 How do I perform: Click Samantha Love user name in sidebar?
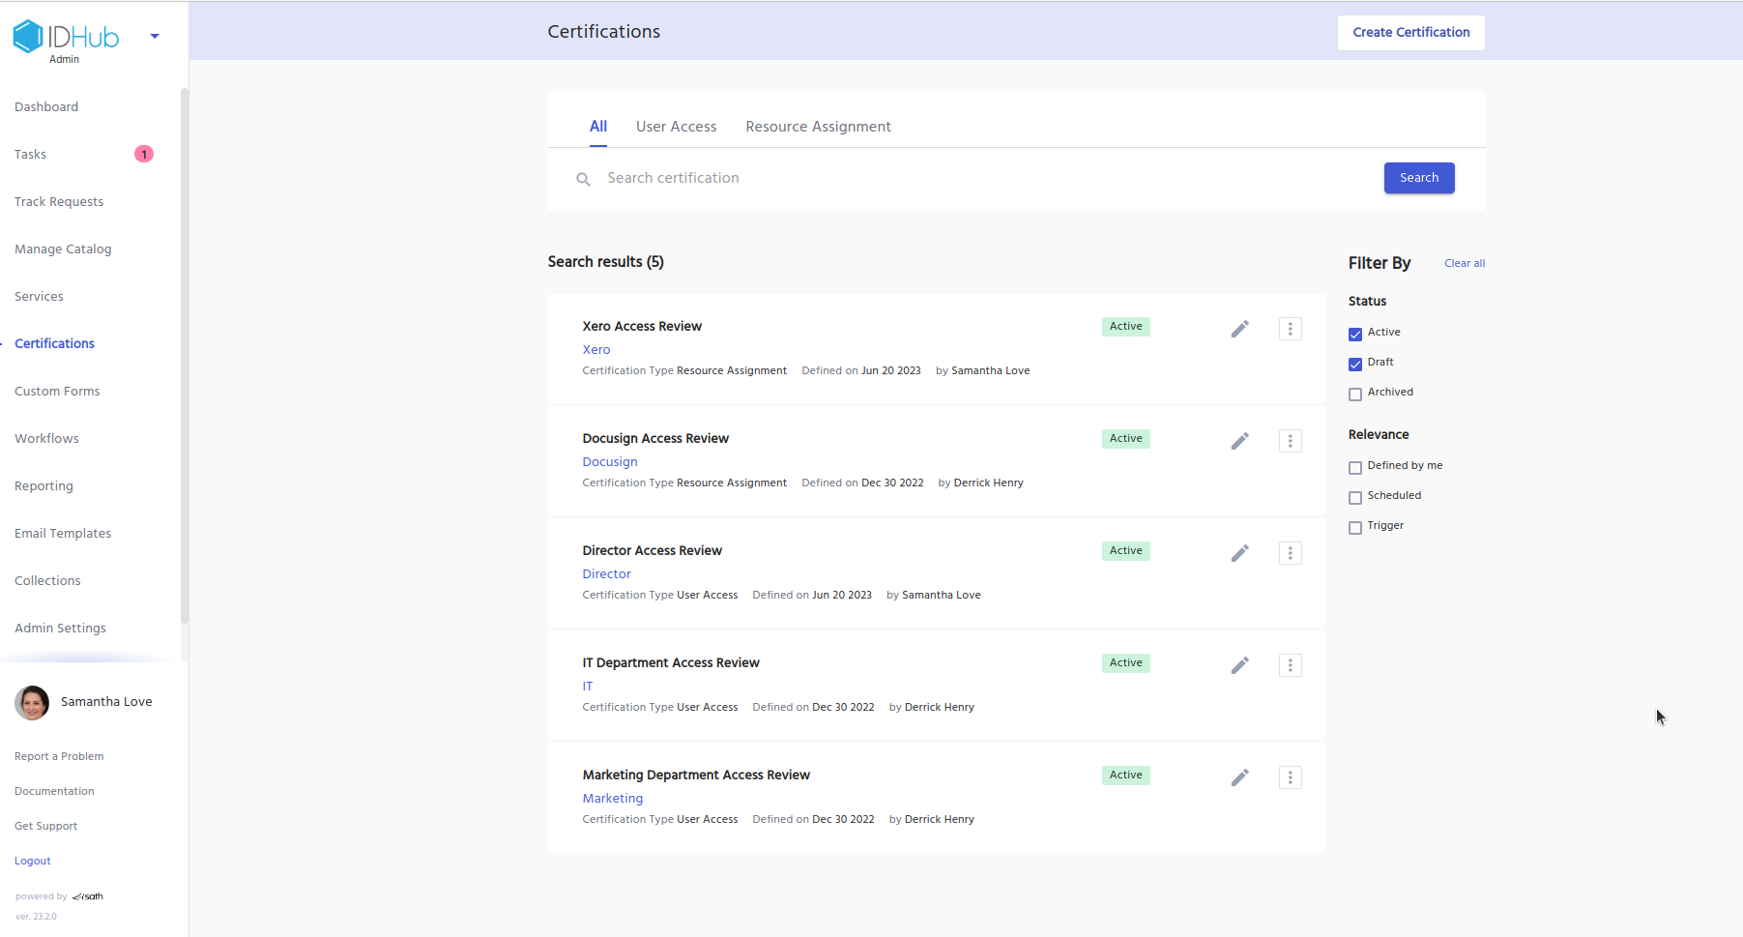(106, 702)
